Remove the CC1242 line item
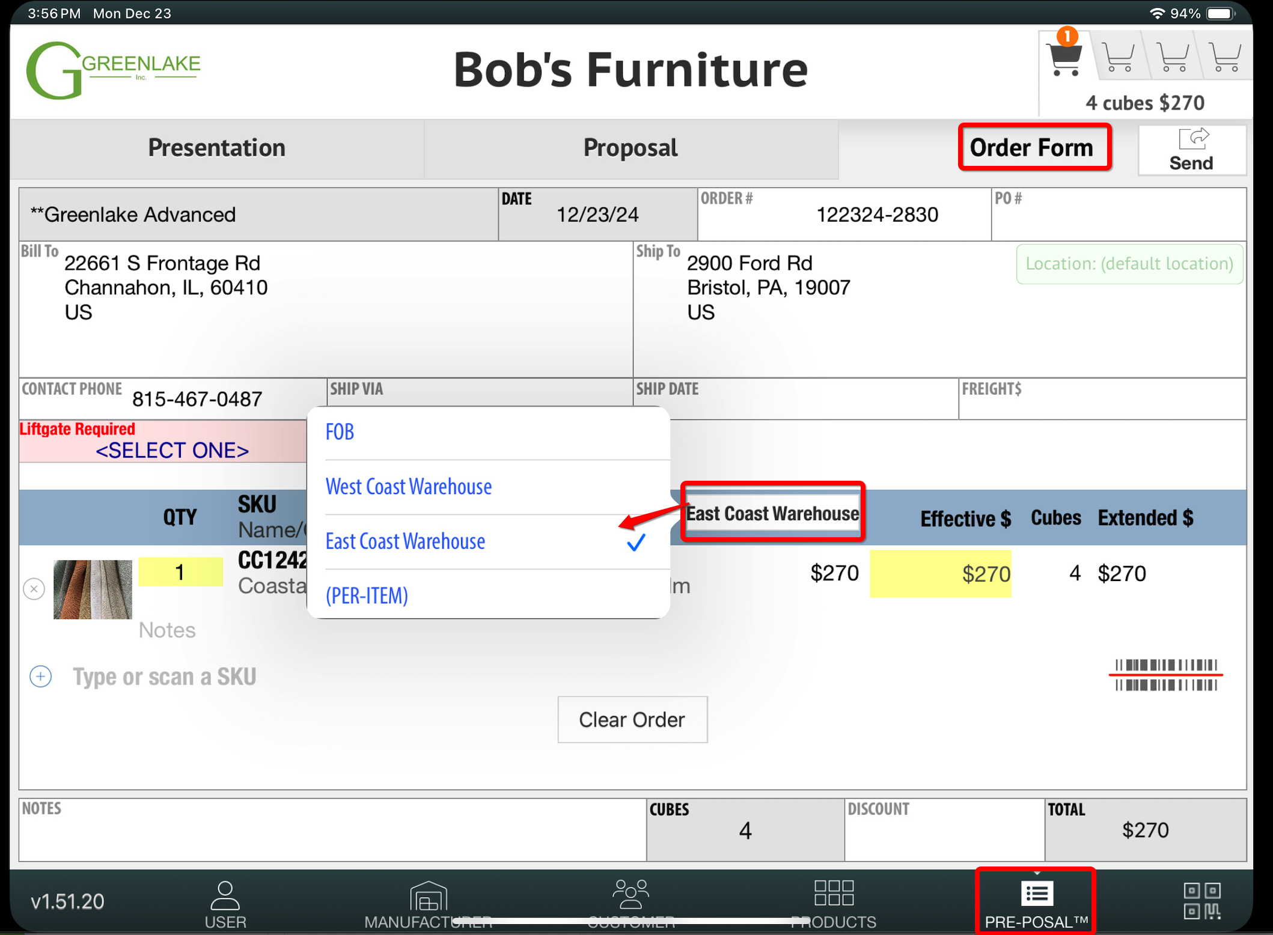 pos(34,589)
